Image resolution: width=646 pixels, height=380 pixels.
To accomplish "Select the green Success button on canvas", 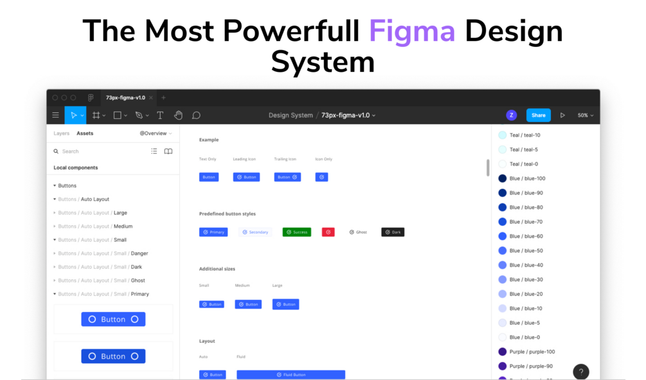I will pyautogui.click(x=296, y=232).
